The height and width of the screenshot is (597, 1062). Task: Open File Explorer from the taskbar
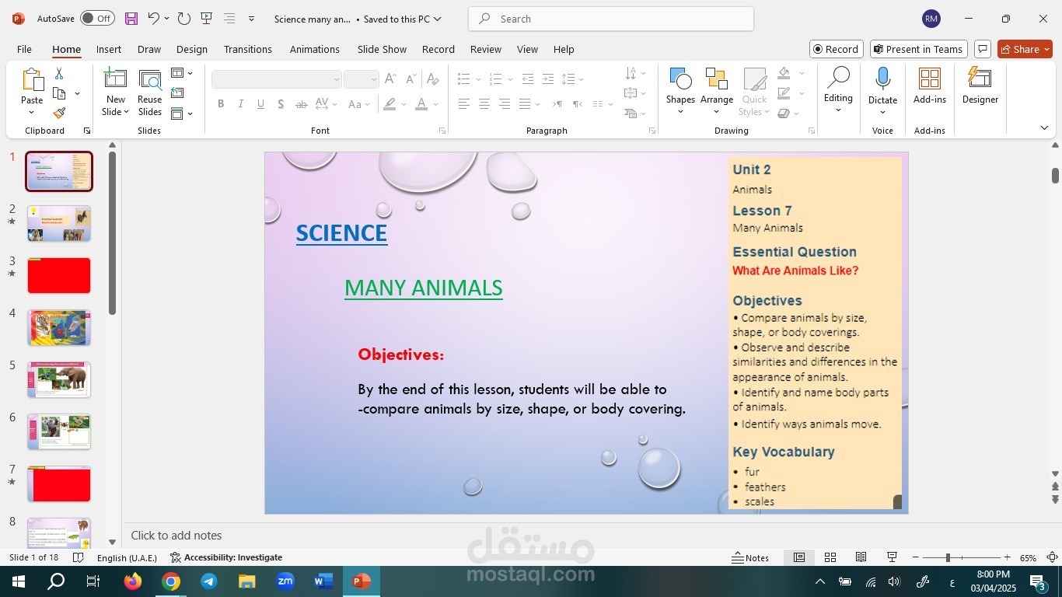247,581
